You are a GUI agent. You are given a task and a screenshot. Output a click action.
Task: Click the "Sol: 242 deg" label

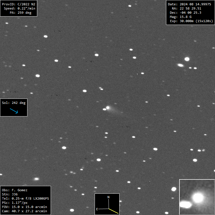pos(14,103)
